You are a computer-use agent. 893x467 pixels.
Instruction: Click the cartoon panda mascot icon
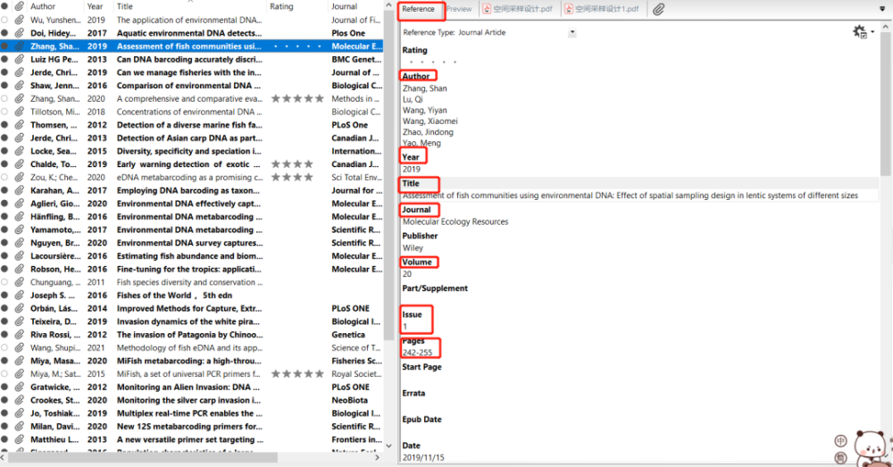(x=870, y=447)
